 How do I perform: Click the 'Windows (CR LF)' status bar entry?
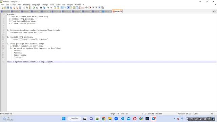(x=184, y=114)
